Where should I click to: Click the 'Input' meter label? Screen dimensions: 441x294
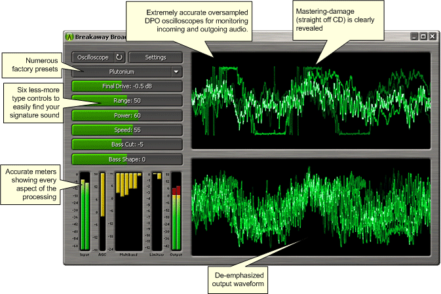click(x=85, y=255)
